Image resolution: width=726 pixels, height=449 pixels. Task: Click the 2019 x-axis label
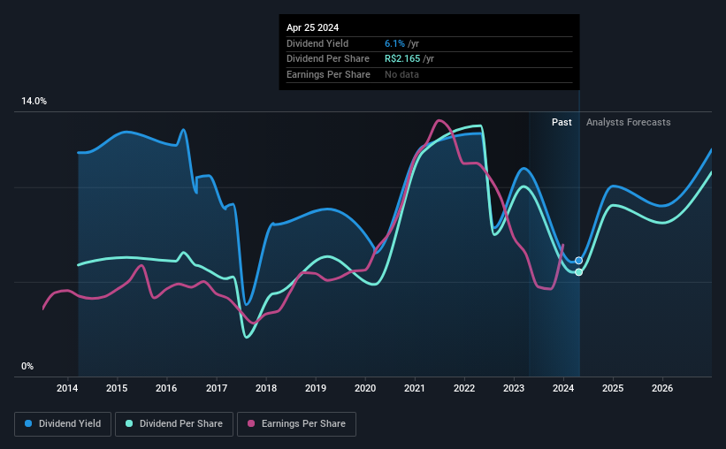point(316,388)
